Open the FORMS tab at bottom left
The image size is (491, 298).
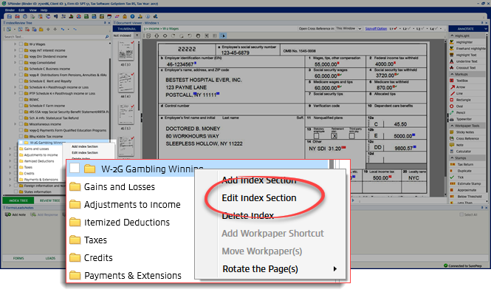(x=18, y=258)
